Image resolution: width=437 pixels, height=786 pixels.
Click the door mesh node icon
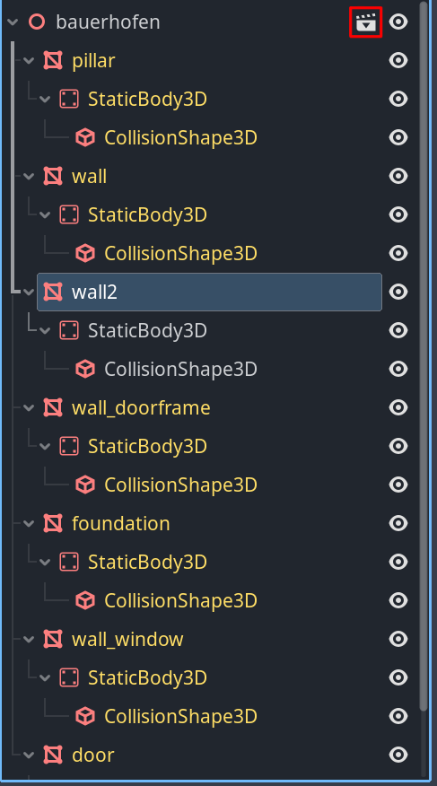pos(53,755)
